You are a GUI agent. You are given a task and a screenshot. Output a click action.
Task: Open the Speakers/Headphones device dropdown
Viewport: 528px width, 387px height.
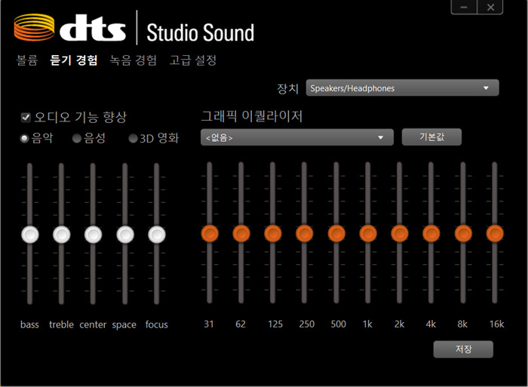coord(402,88)
